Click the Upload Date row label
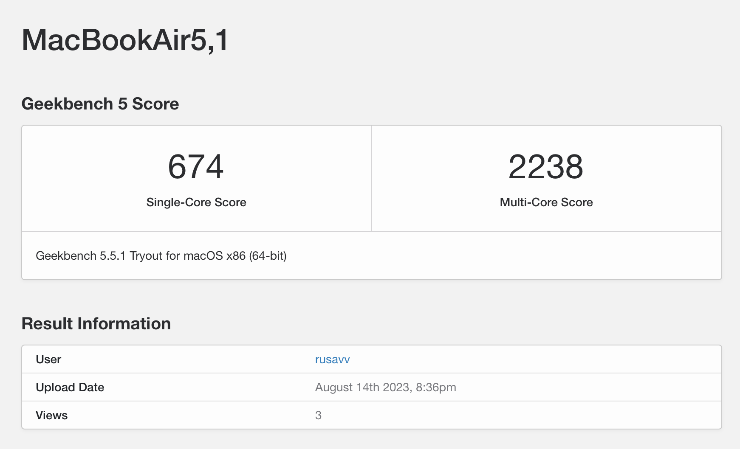 coord(70,387)
